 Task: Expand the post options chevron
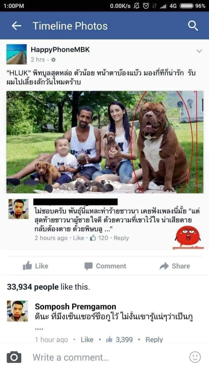pos(199,51)
